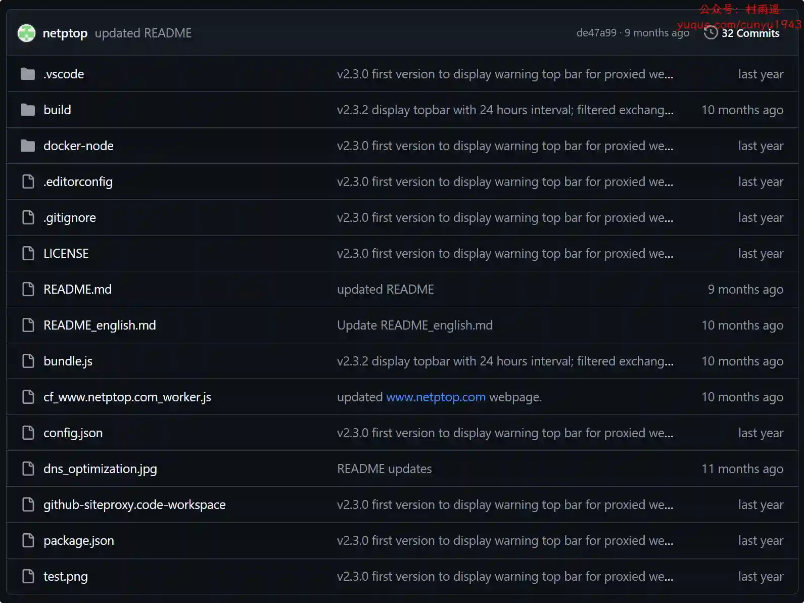Viewport: 804px width, 603px height.
Task: Open the .gitignore file
Action: [x=70, y=218]
